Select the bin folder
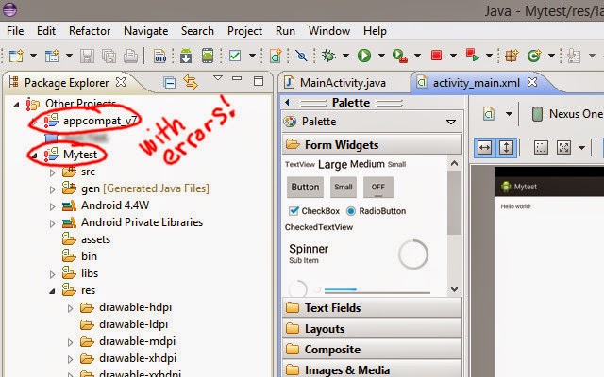Image resolution: width=604 pixels, height=377 pixels. coord(79,256)
